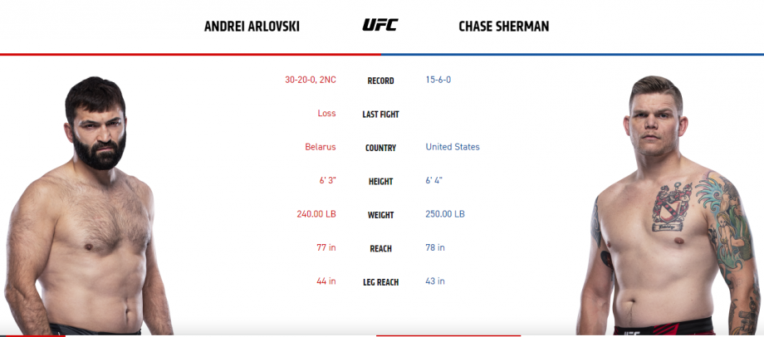
Task: Select United States country value
Action: [453, 147]
